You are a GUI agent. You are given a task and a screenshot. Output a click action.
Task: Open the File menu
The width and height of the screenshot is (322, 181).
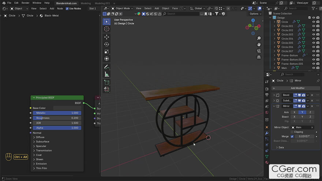click(9, 3)
